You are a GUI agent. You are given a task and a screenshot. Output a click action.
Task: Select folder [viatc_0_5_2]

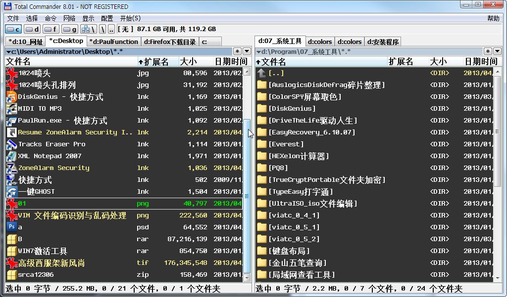click(374, 239)
